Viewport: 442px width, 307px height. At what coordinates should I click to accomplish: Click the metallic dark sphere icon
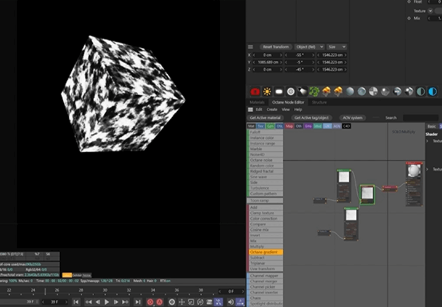click(409, 91)
